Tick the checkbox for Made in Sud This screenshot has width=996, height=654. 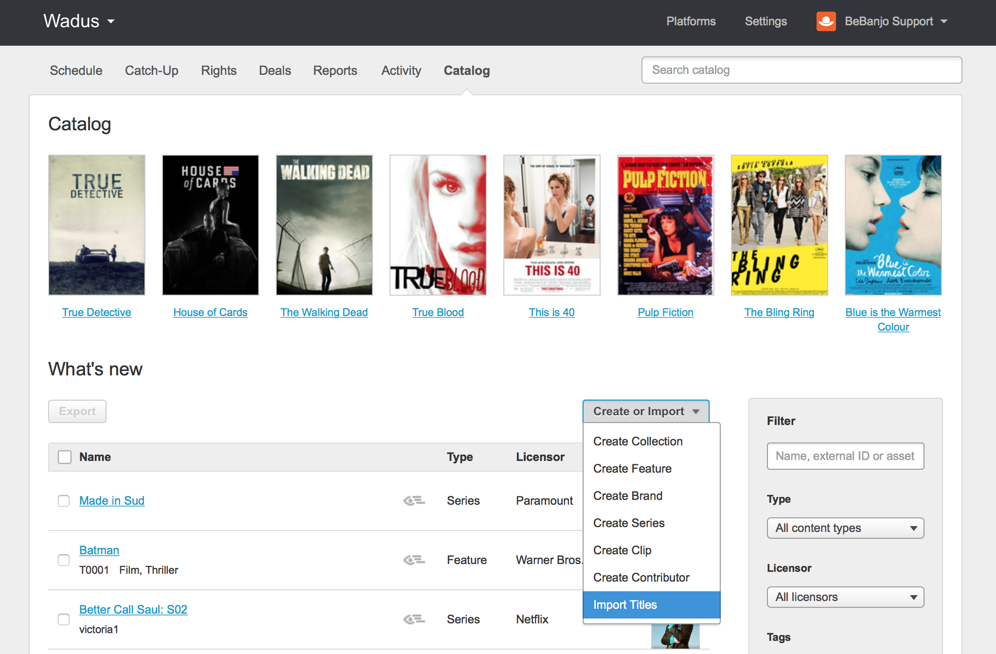tap(64, 501)
